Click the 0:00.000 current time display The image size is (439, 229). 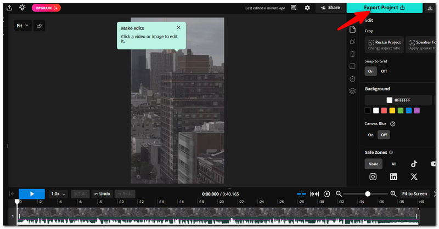[210, 194]
